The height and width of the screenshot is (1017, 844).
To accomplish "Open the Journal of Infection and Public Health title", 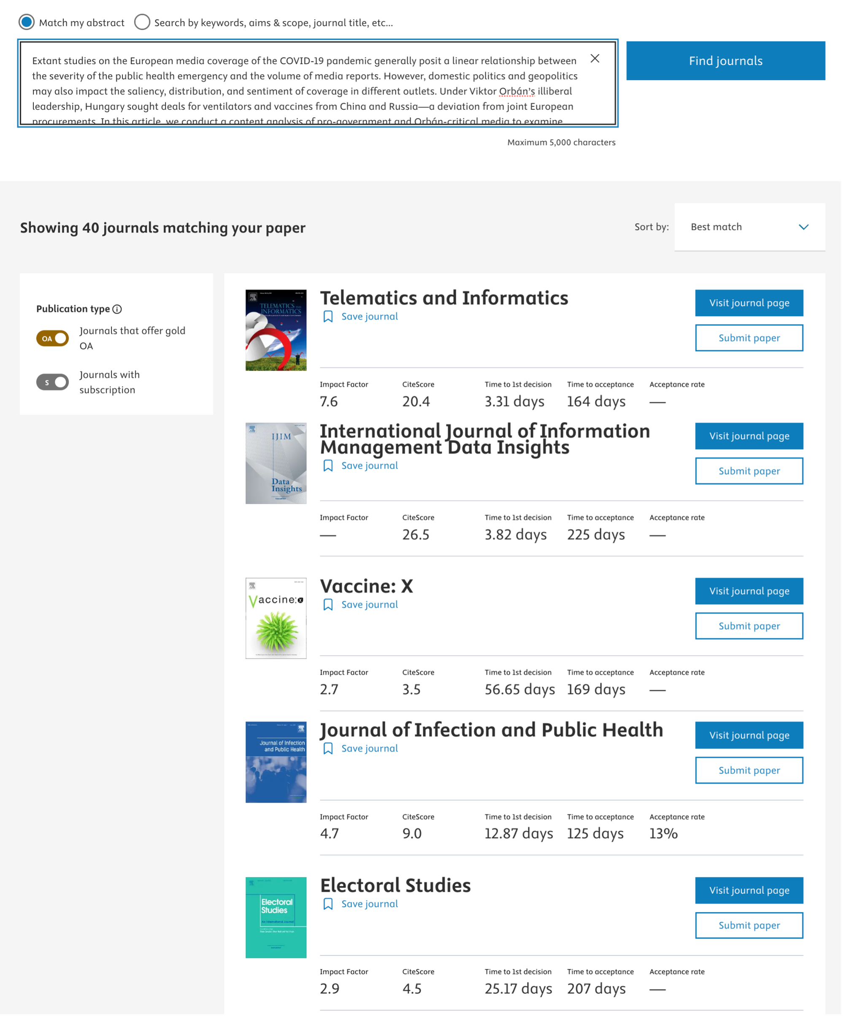I will point(492,731).
